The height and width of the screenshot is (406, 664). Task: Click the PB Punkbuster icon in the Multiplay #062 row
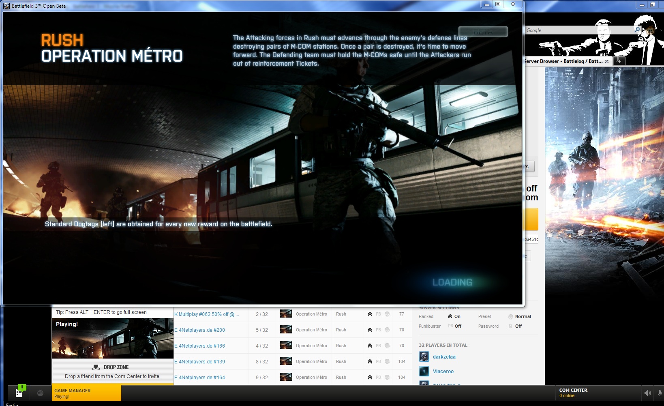(x=378, y=314)
